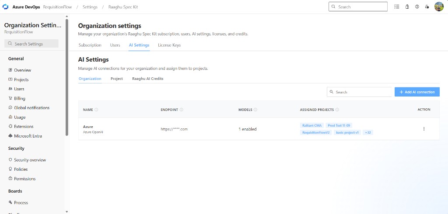Open the License Keys tab
The height and width of the screenshot is (214, 448).
pos(169,45)
